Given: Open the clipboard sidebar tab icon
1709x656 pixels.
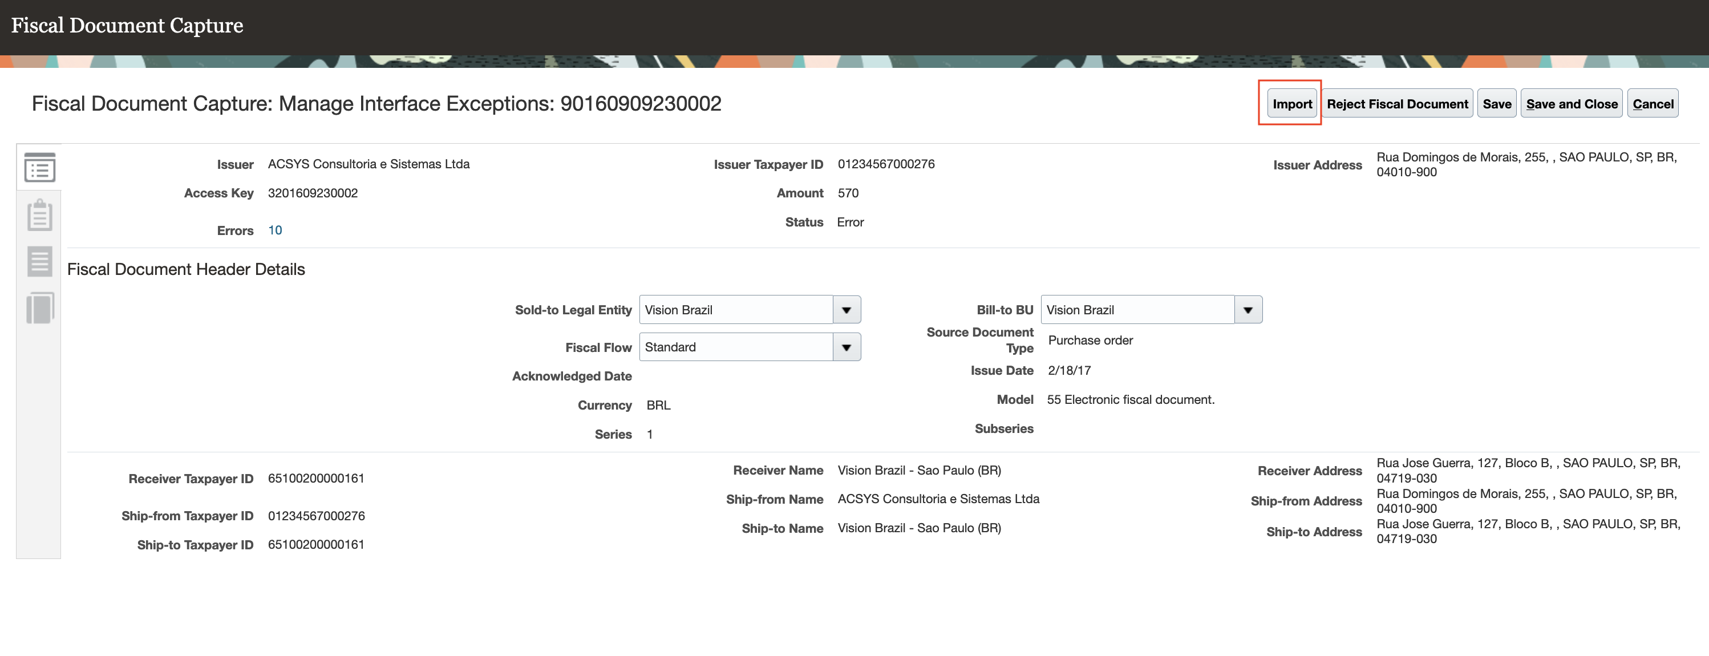Looking at the screenshot, I should click(x=40, y=215).
